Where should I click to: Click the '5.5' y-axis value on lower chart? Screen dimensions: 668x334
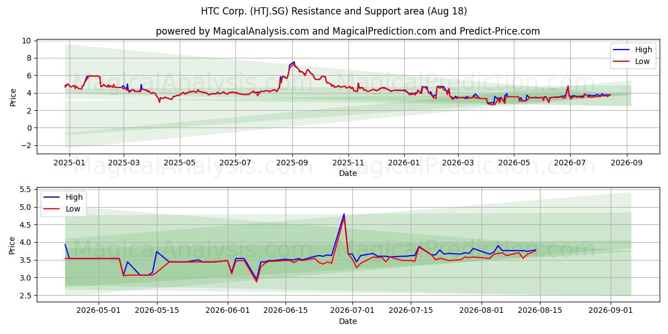[x=26, y=189]
